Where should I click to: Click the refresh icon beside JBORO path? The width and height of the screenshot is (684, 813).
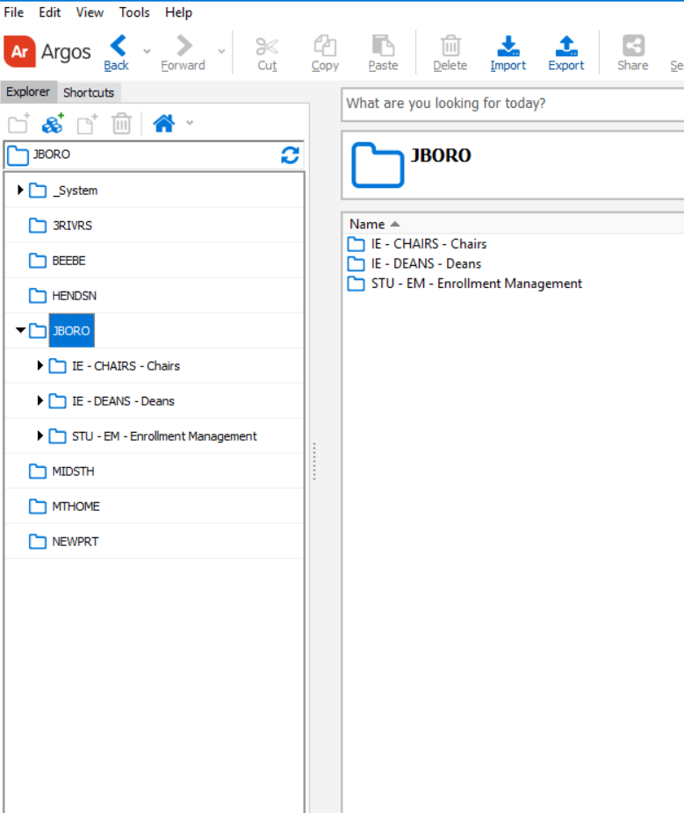(x=290, y=155)
